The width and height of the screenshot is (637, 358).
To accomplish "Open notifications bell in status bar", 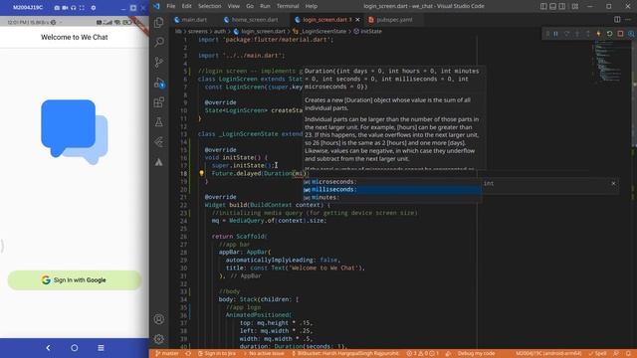I will 628,354.
